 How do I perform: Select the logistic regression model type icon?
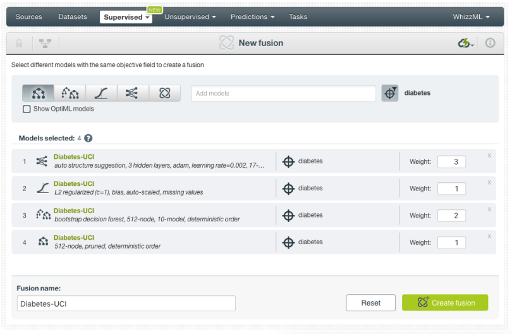pyautogui.click(x=102, y=93)
